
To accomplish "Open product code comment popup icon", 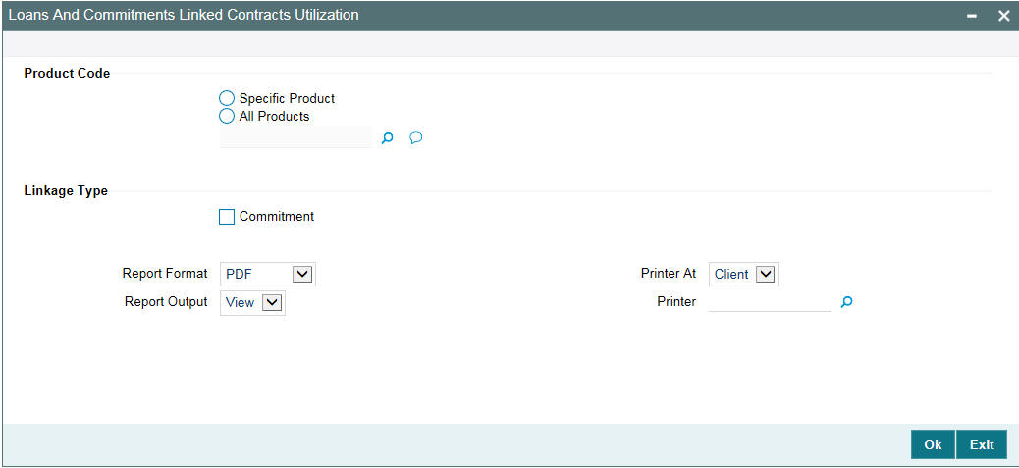I will point(416,137).
